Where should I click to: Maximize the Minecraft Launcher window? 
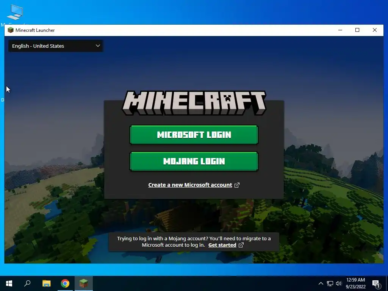click(357, 30)
